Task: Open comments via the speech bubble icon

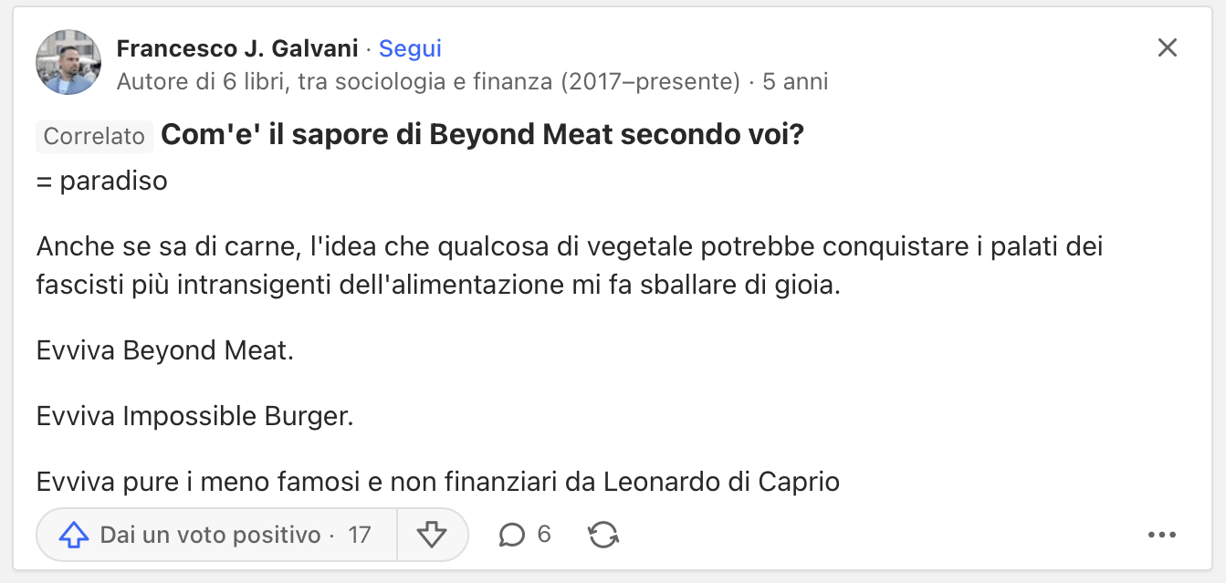Action: coord(512,535)
